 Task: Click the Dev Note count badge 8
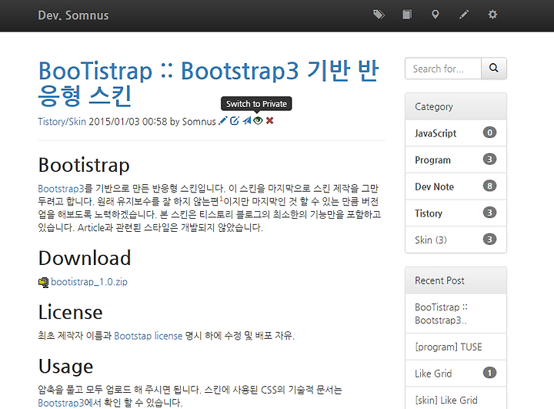pyautogui.click(x=489, y=186)
